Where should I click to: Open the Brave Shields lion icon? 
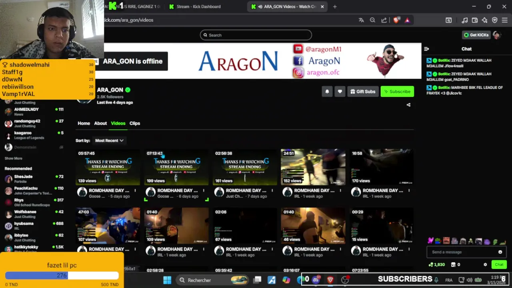396,20
